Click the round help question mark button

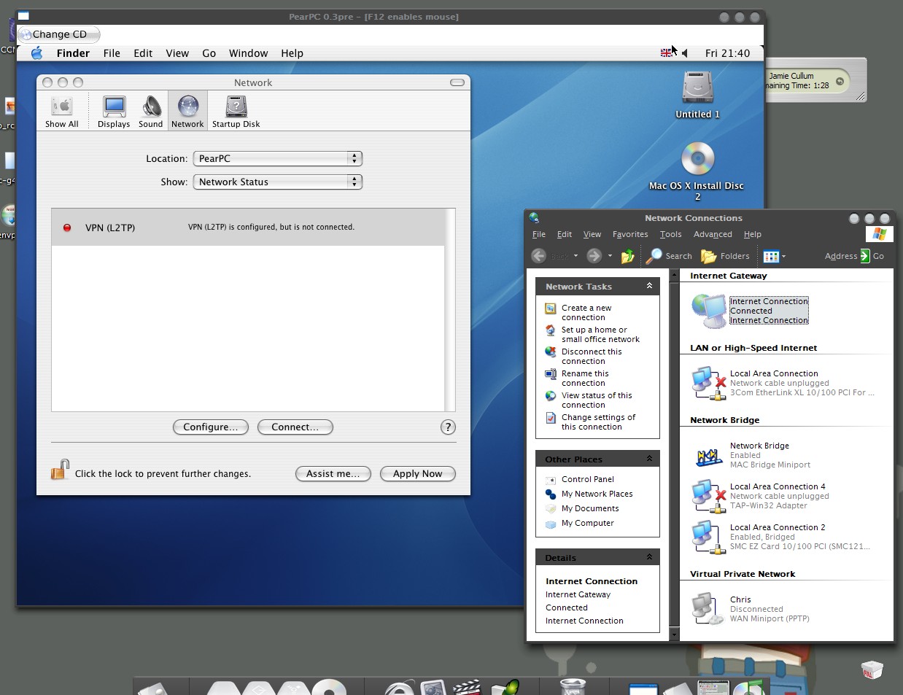(x=448, y=427)
